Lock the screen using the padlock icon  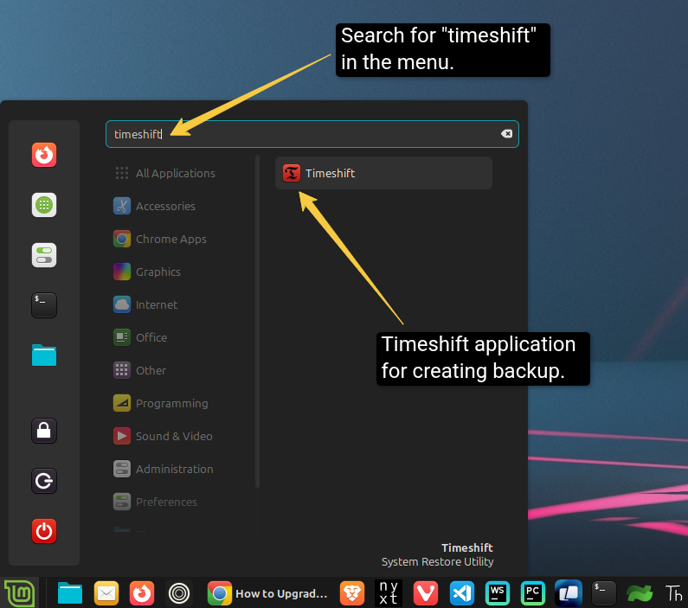(44, 431)
